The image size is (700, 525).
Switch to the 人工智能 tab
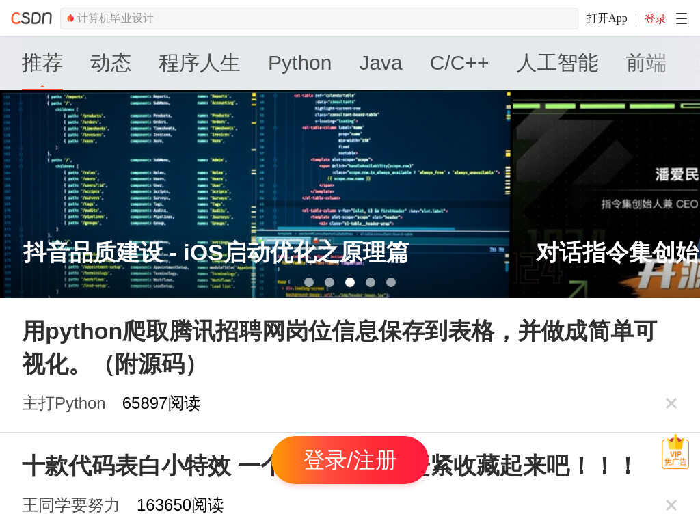tap(557, 63)
